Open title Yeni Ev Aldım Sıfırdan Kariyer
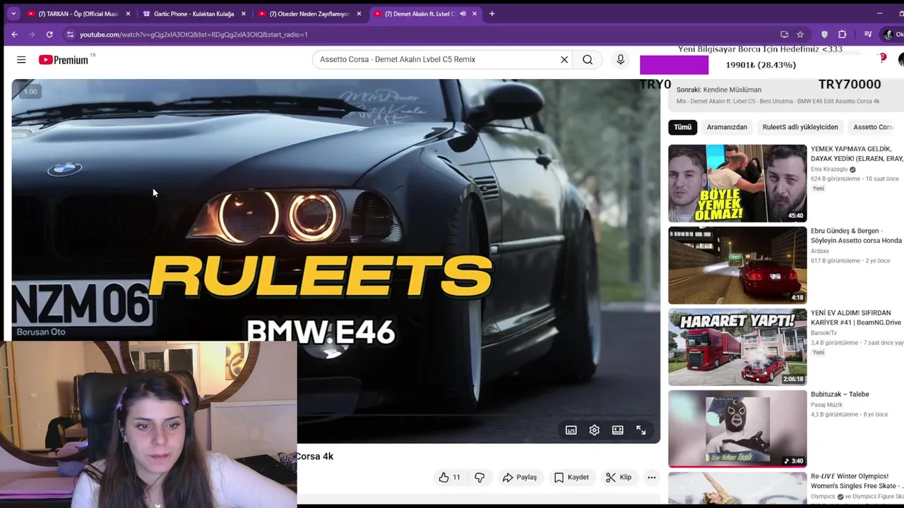Screen dimensions: 904x508 tap(856, 317)
